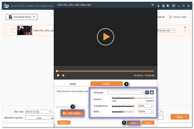Play the video using the small play control

[58, 75]
